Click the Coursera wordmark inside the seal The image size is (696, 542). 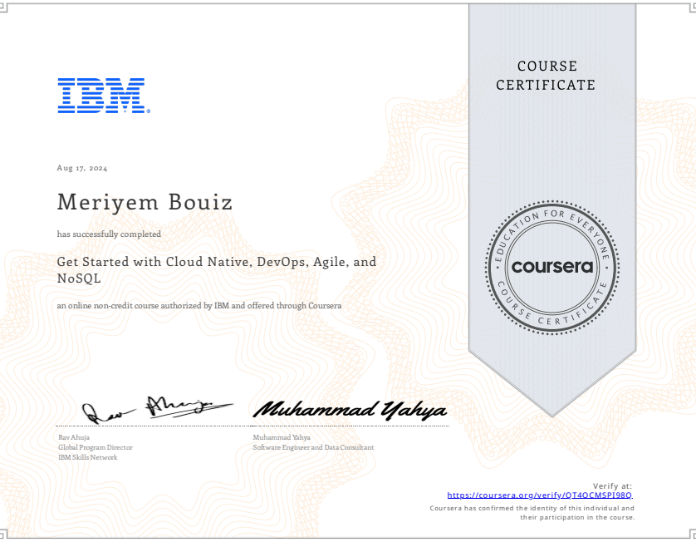pyautogui.click(x=552, y=267)
